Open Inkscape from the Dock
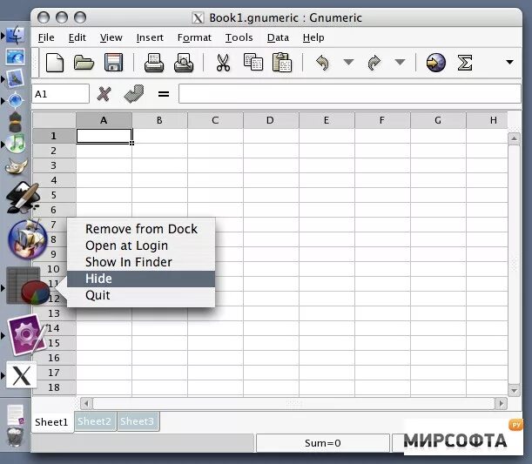532x464 pixels. tap(22, 198)
